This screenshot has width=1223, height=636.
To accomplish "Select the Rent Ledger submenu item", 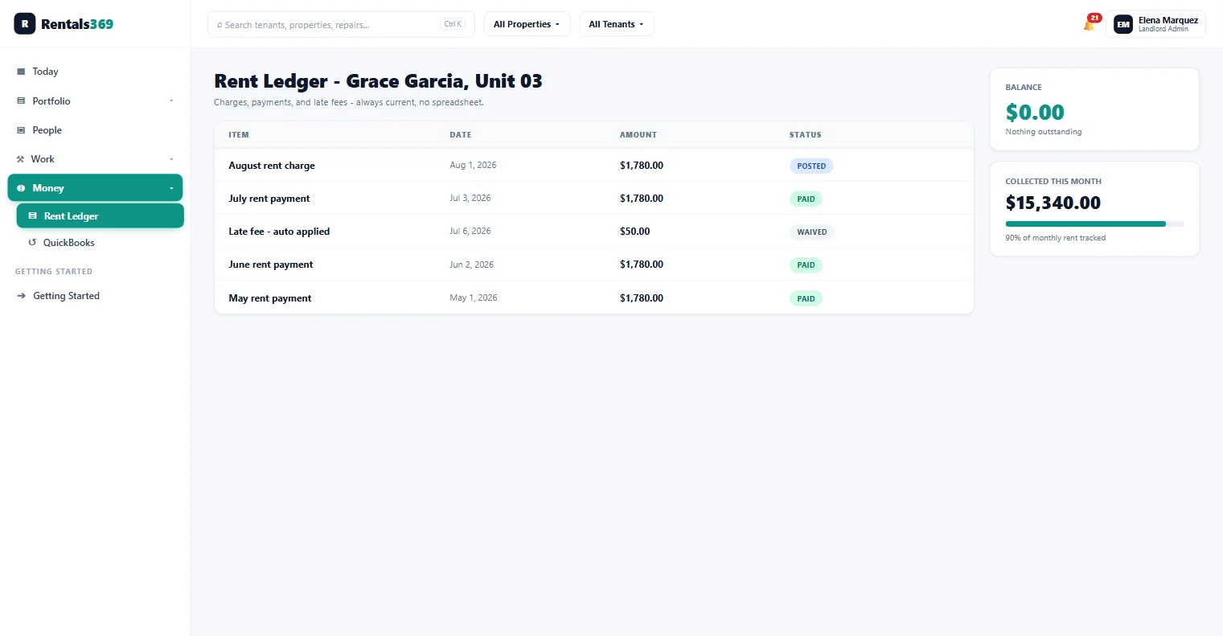I will click(100, 216).
